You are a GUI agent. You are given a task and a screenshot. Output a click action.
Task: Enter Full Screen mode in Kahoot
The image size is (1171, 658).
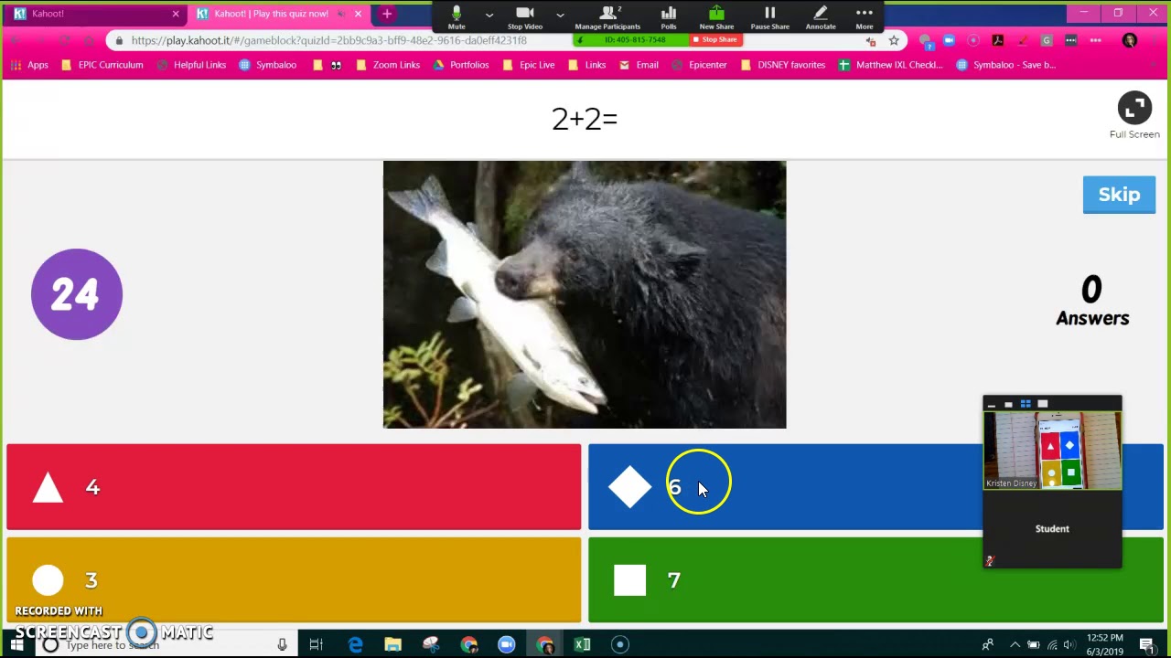tap(1134, 116)
